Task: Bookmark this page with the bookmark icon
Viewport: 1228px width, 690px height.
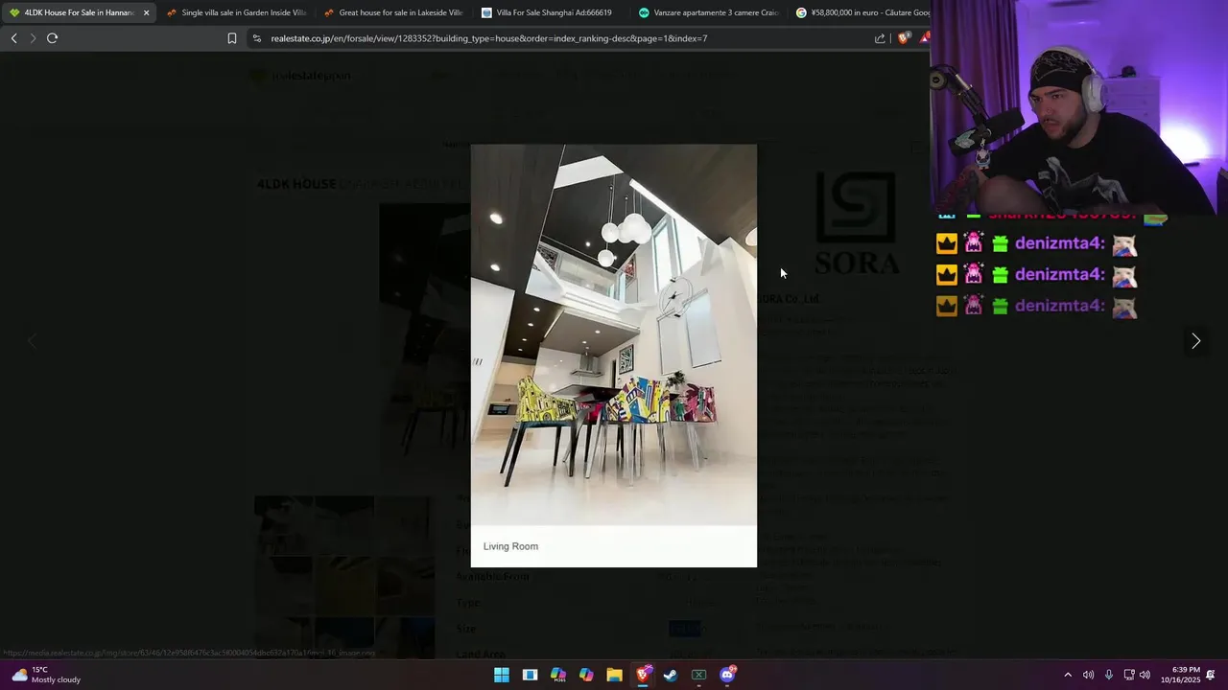Action: 232,38
